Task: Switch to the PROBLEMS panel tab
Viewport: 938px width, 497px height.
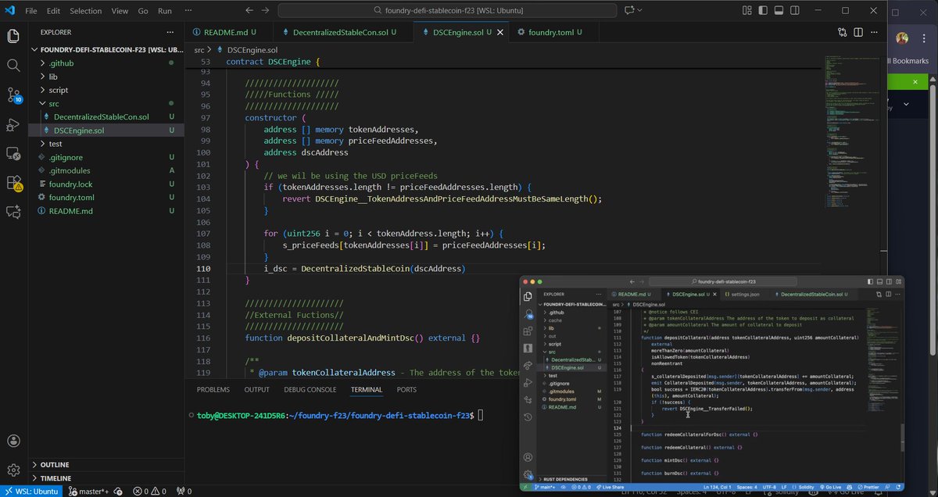Action: (x=213, y=389)
